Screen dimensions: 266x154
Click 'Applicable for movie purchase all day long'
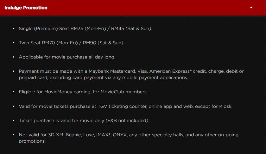pyautogui.click(x=67, y=57)
